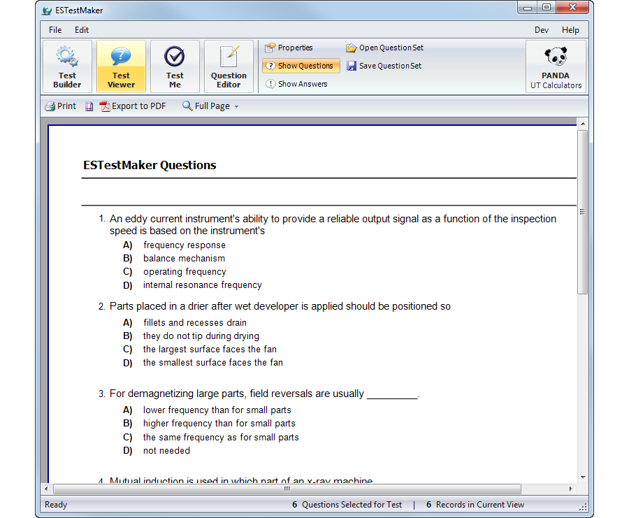
Task: Click Open Question Set
Action: pyautogui.click(x=384, y=48)
